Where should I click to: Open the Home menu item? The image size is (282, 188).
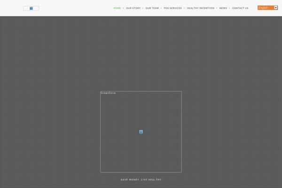tap(117, 8)
